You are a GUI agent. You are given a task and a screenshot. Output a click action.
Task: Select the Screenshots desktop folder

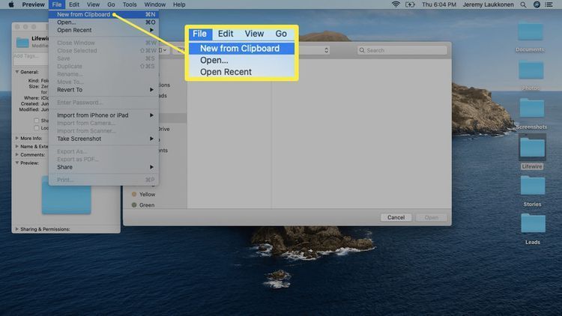coord(531,109)
